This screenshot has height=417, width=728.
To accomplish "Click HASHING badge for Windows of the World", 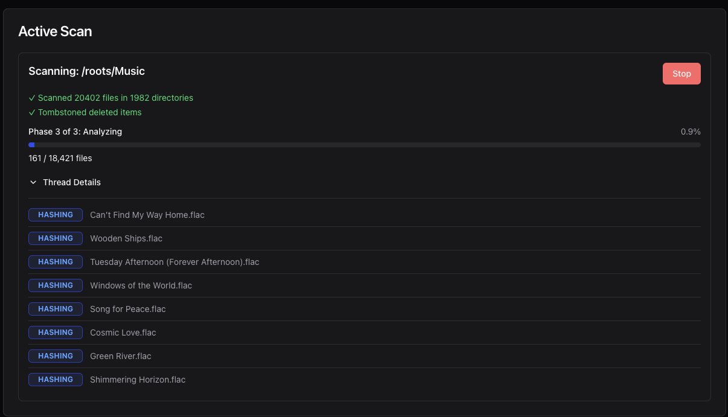I will tap(56, 285).
